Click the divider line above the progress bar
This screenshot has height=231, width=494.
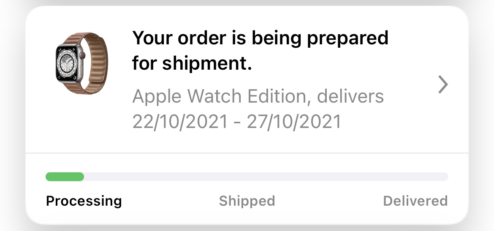pyautogui.click(x=247, y=152)
